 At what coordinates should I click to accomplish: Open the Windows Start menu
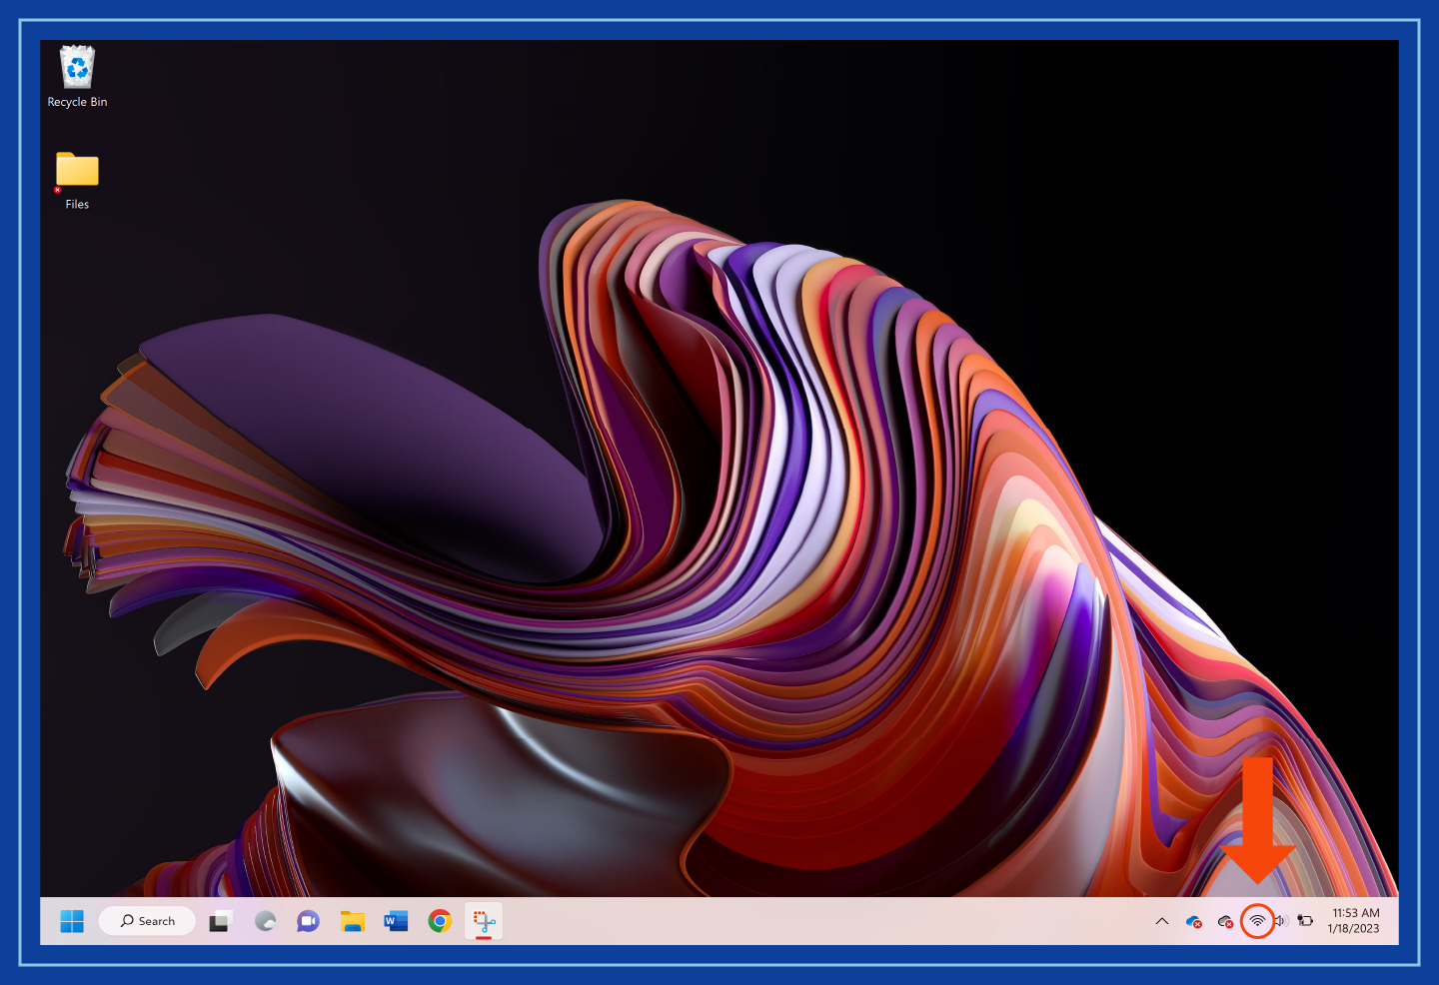click(x=72, y=921)
